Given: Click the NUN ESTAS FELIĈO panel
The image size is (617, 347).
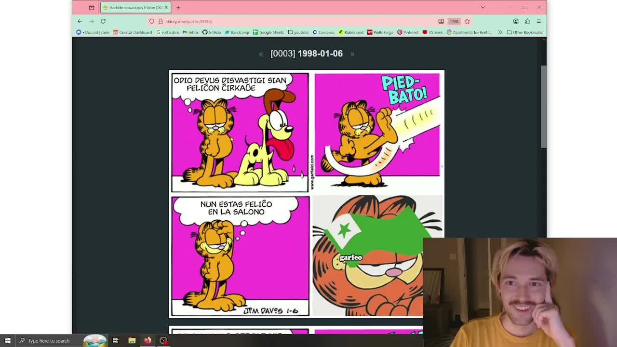Looking at the screenshot, I should pyautogui.click(x=240, y=256).
